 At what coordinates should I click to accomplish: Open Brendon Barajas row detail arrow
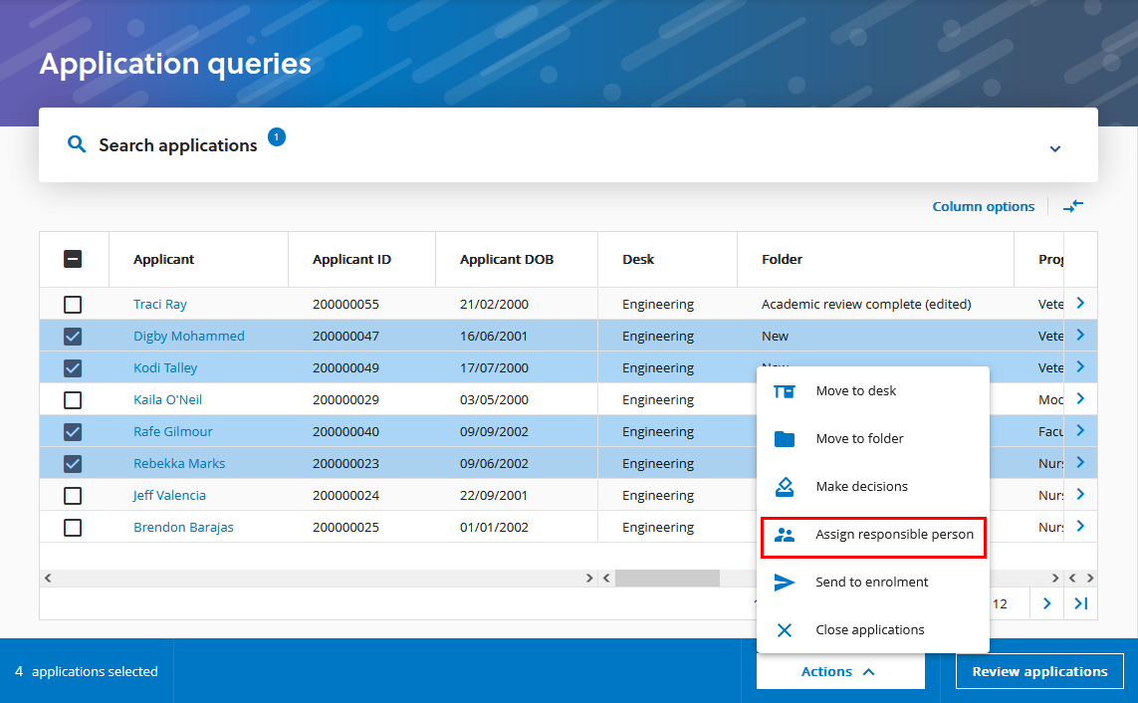coord(1080,527)
